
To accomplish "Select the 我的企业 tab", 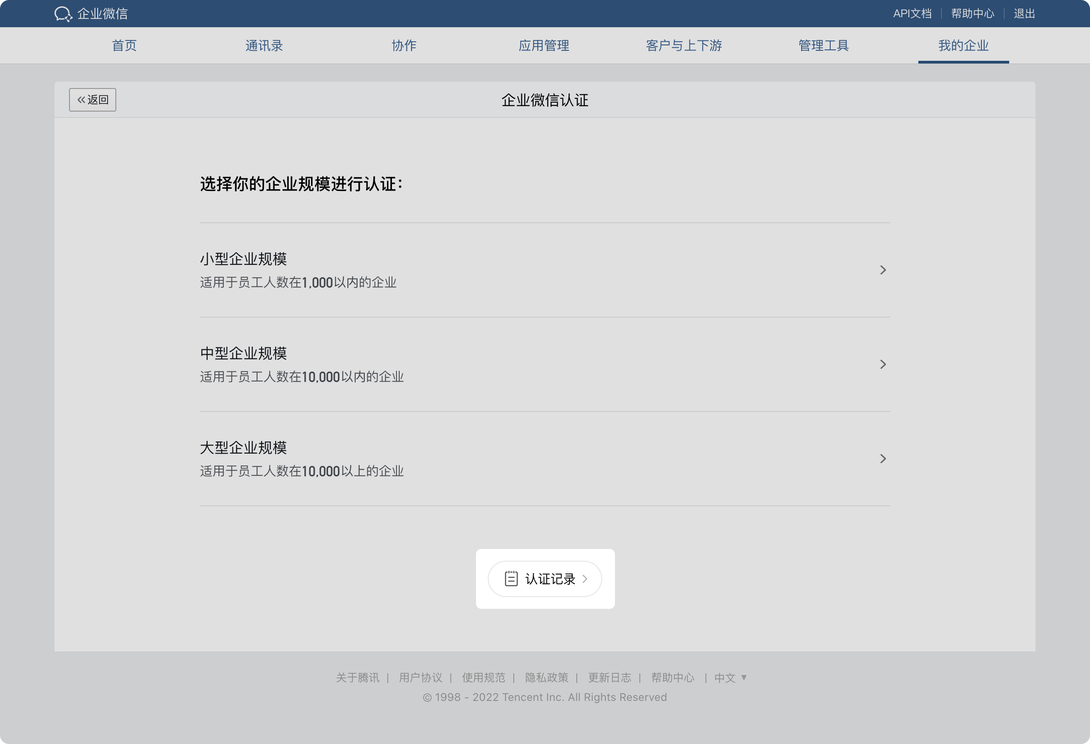I will click(963, 45).
